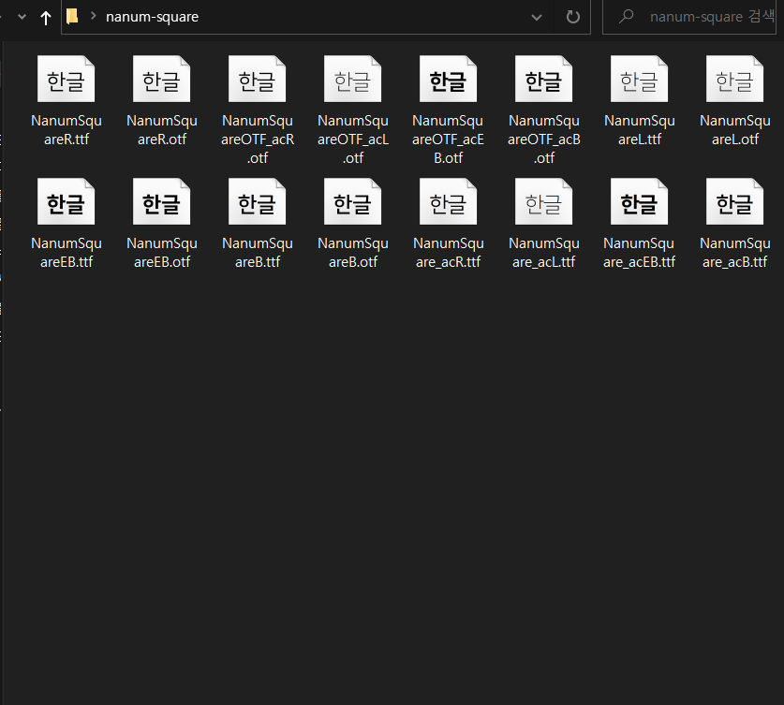Click the NanumSquare_acEB.ttf filename label
This screenshot has width=784, height=705.
coord(639,253)
